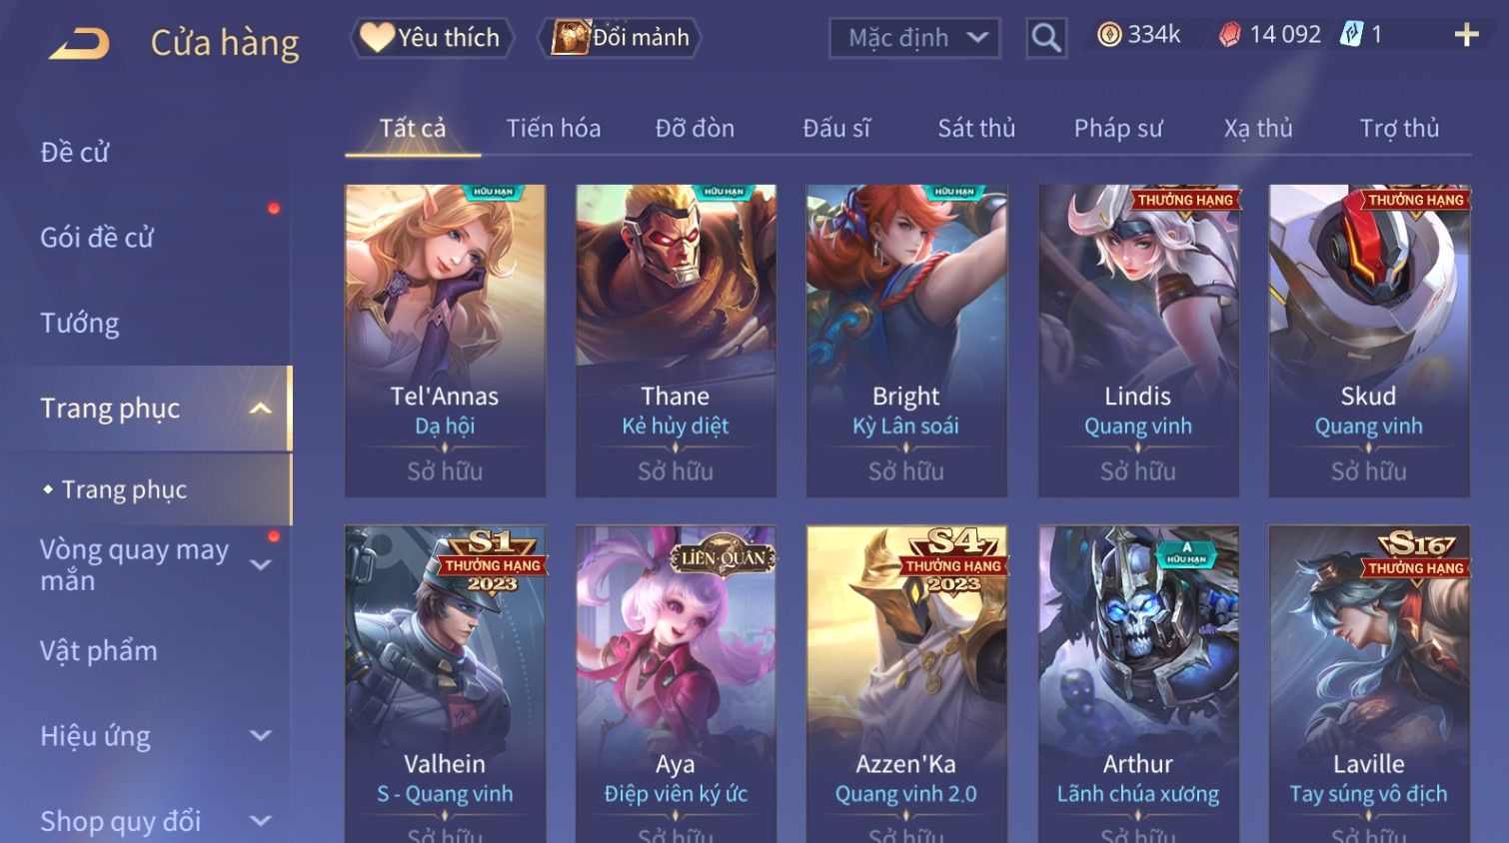Expand the Shop quy đổi section
1509x843 pixels.
261,821
